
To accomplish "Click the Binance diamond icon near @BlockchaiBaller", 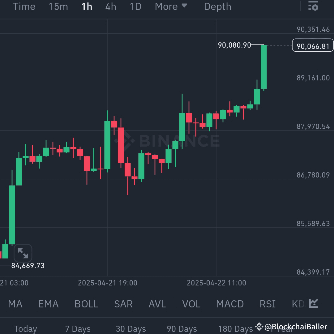I will (x=259, y=326).
